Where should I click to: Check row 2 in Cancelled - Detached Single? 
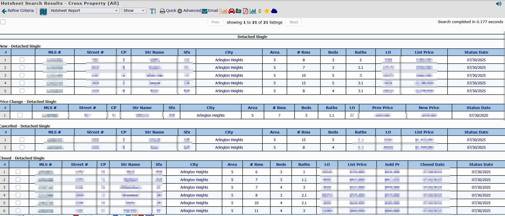point(22,147)
